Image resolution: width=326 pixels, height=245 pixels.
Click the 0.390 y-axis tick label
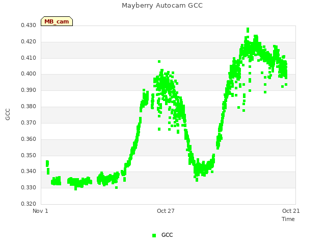29,90
